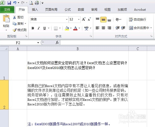Open Print Preview from quick access toolbar
This screenshot has width=155, height=127.
pos(31,3)
